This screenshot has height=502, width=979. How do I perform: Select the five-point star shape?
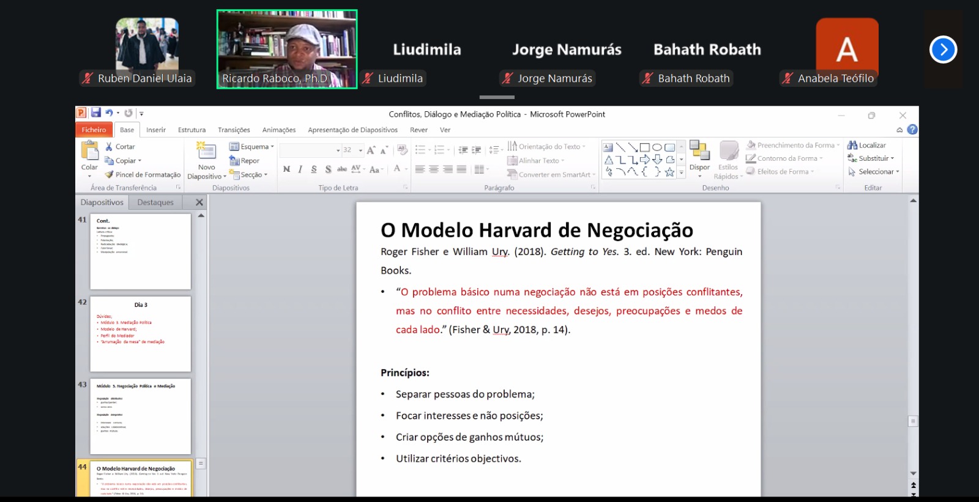tap(669, 172)
